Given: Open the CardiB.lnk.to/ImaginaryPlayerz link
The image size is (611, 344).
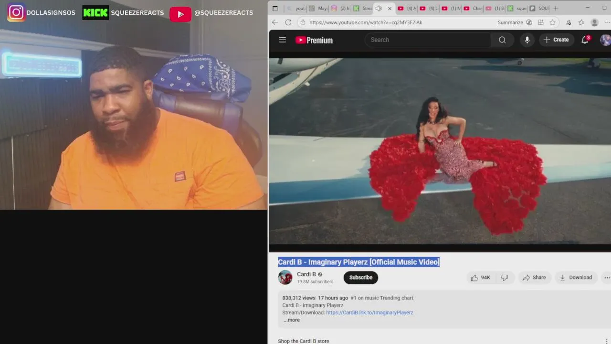Looking at the screenshot, I should 369,312.
